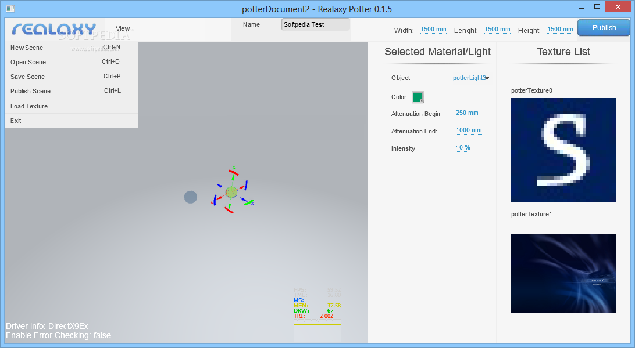Viewport: 635px width, 348px height.
Task: Choose New Scene from the menu
Action: [72, 48]
